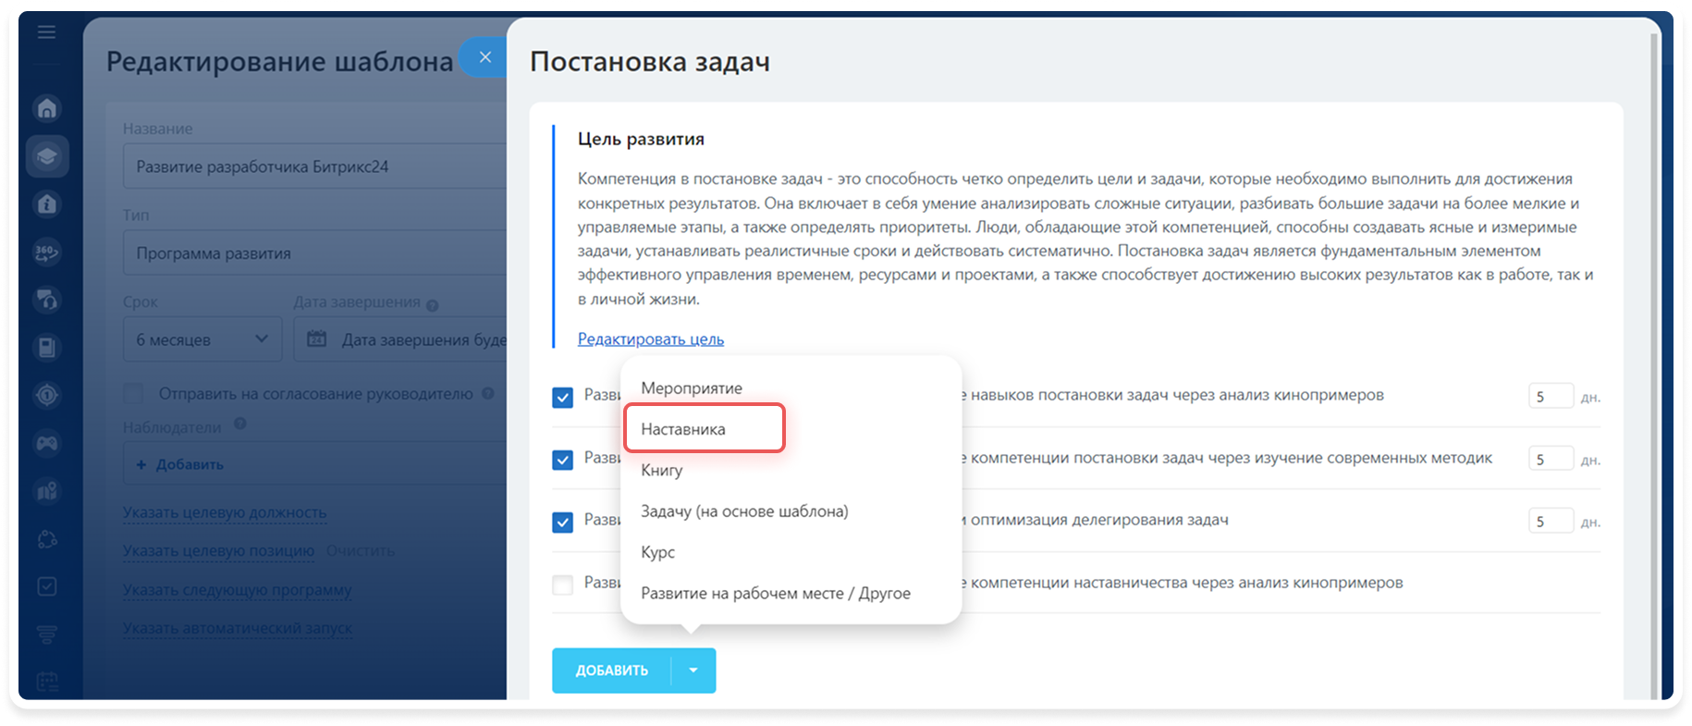Screen dimensions: 1692x726
Task: Uncheck the кинопримеров навыков постановки задач row
Action: pyautogui.click(x=562, y=398)
